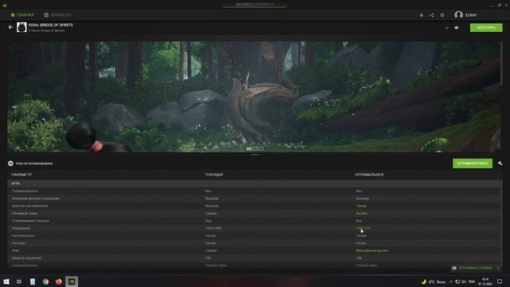Click the game forest screenshot banner

(x=253, y=96)
